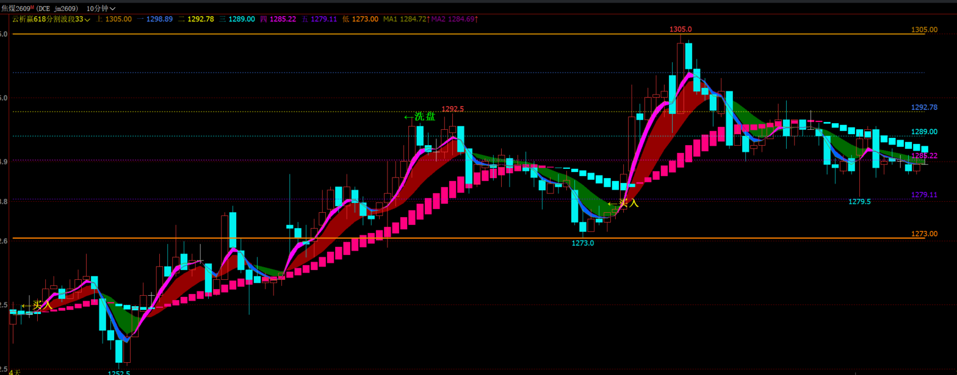Click the cyan 1273.0 low label
The height and width of the screenshot is (375, 957).
click(582, 243)
